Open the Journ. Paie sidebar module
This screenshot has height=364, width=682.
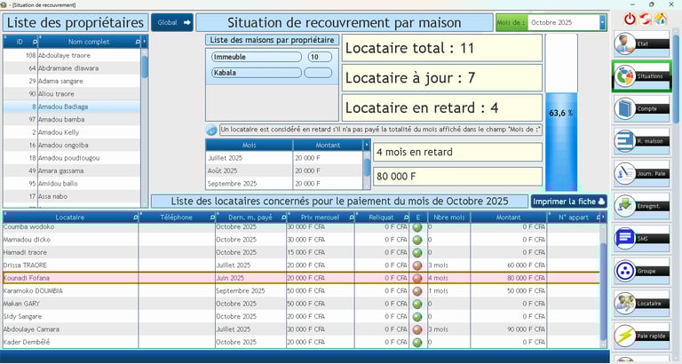(x=641, y=173)
